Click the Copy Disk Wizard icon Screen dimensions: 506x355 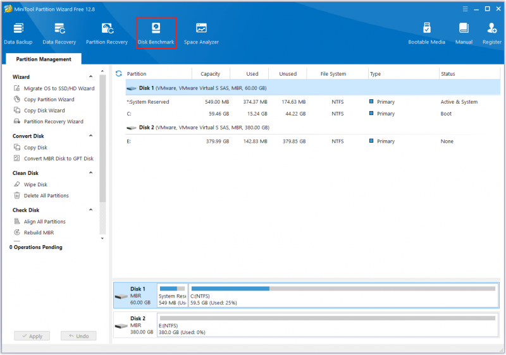click(x=17, y=110)
